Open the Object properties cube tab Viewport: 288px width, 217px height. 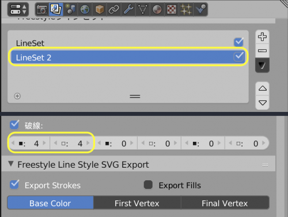pyautogui.click(x=100, y=9)
